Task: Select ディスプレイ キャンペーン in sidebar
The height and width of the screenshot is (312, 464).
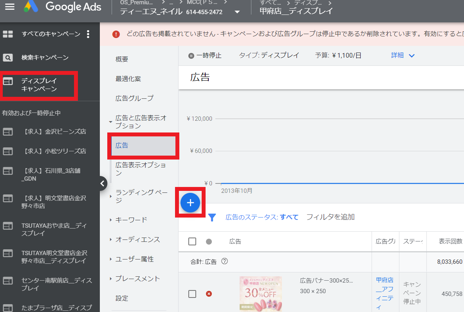Action: (39, 85)
